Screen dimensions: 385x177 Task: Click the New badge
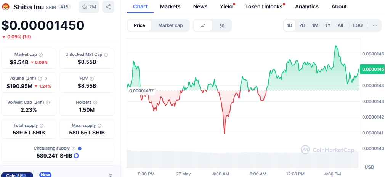point(45,175)
